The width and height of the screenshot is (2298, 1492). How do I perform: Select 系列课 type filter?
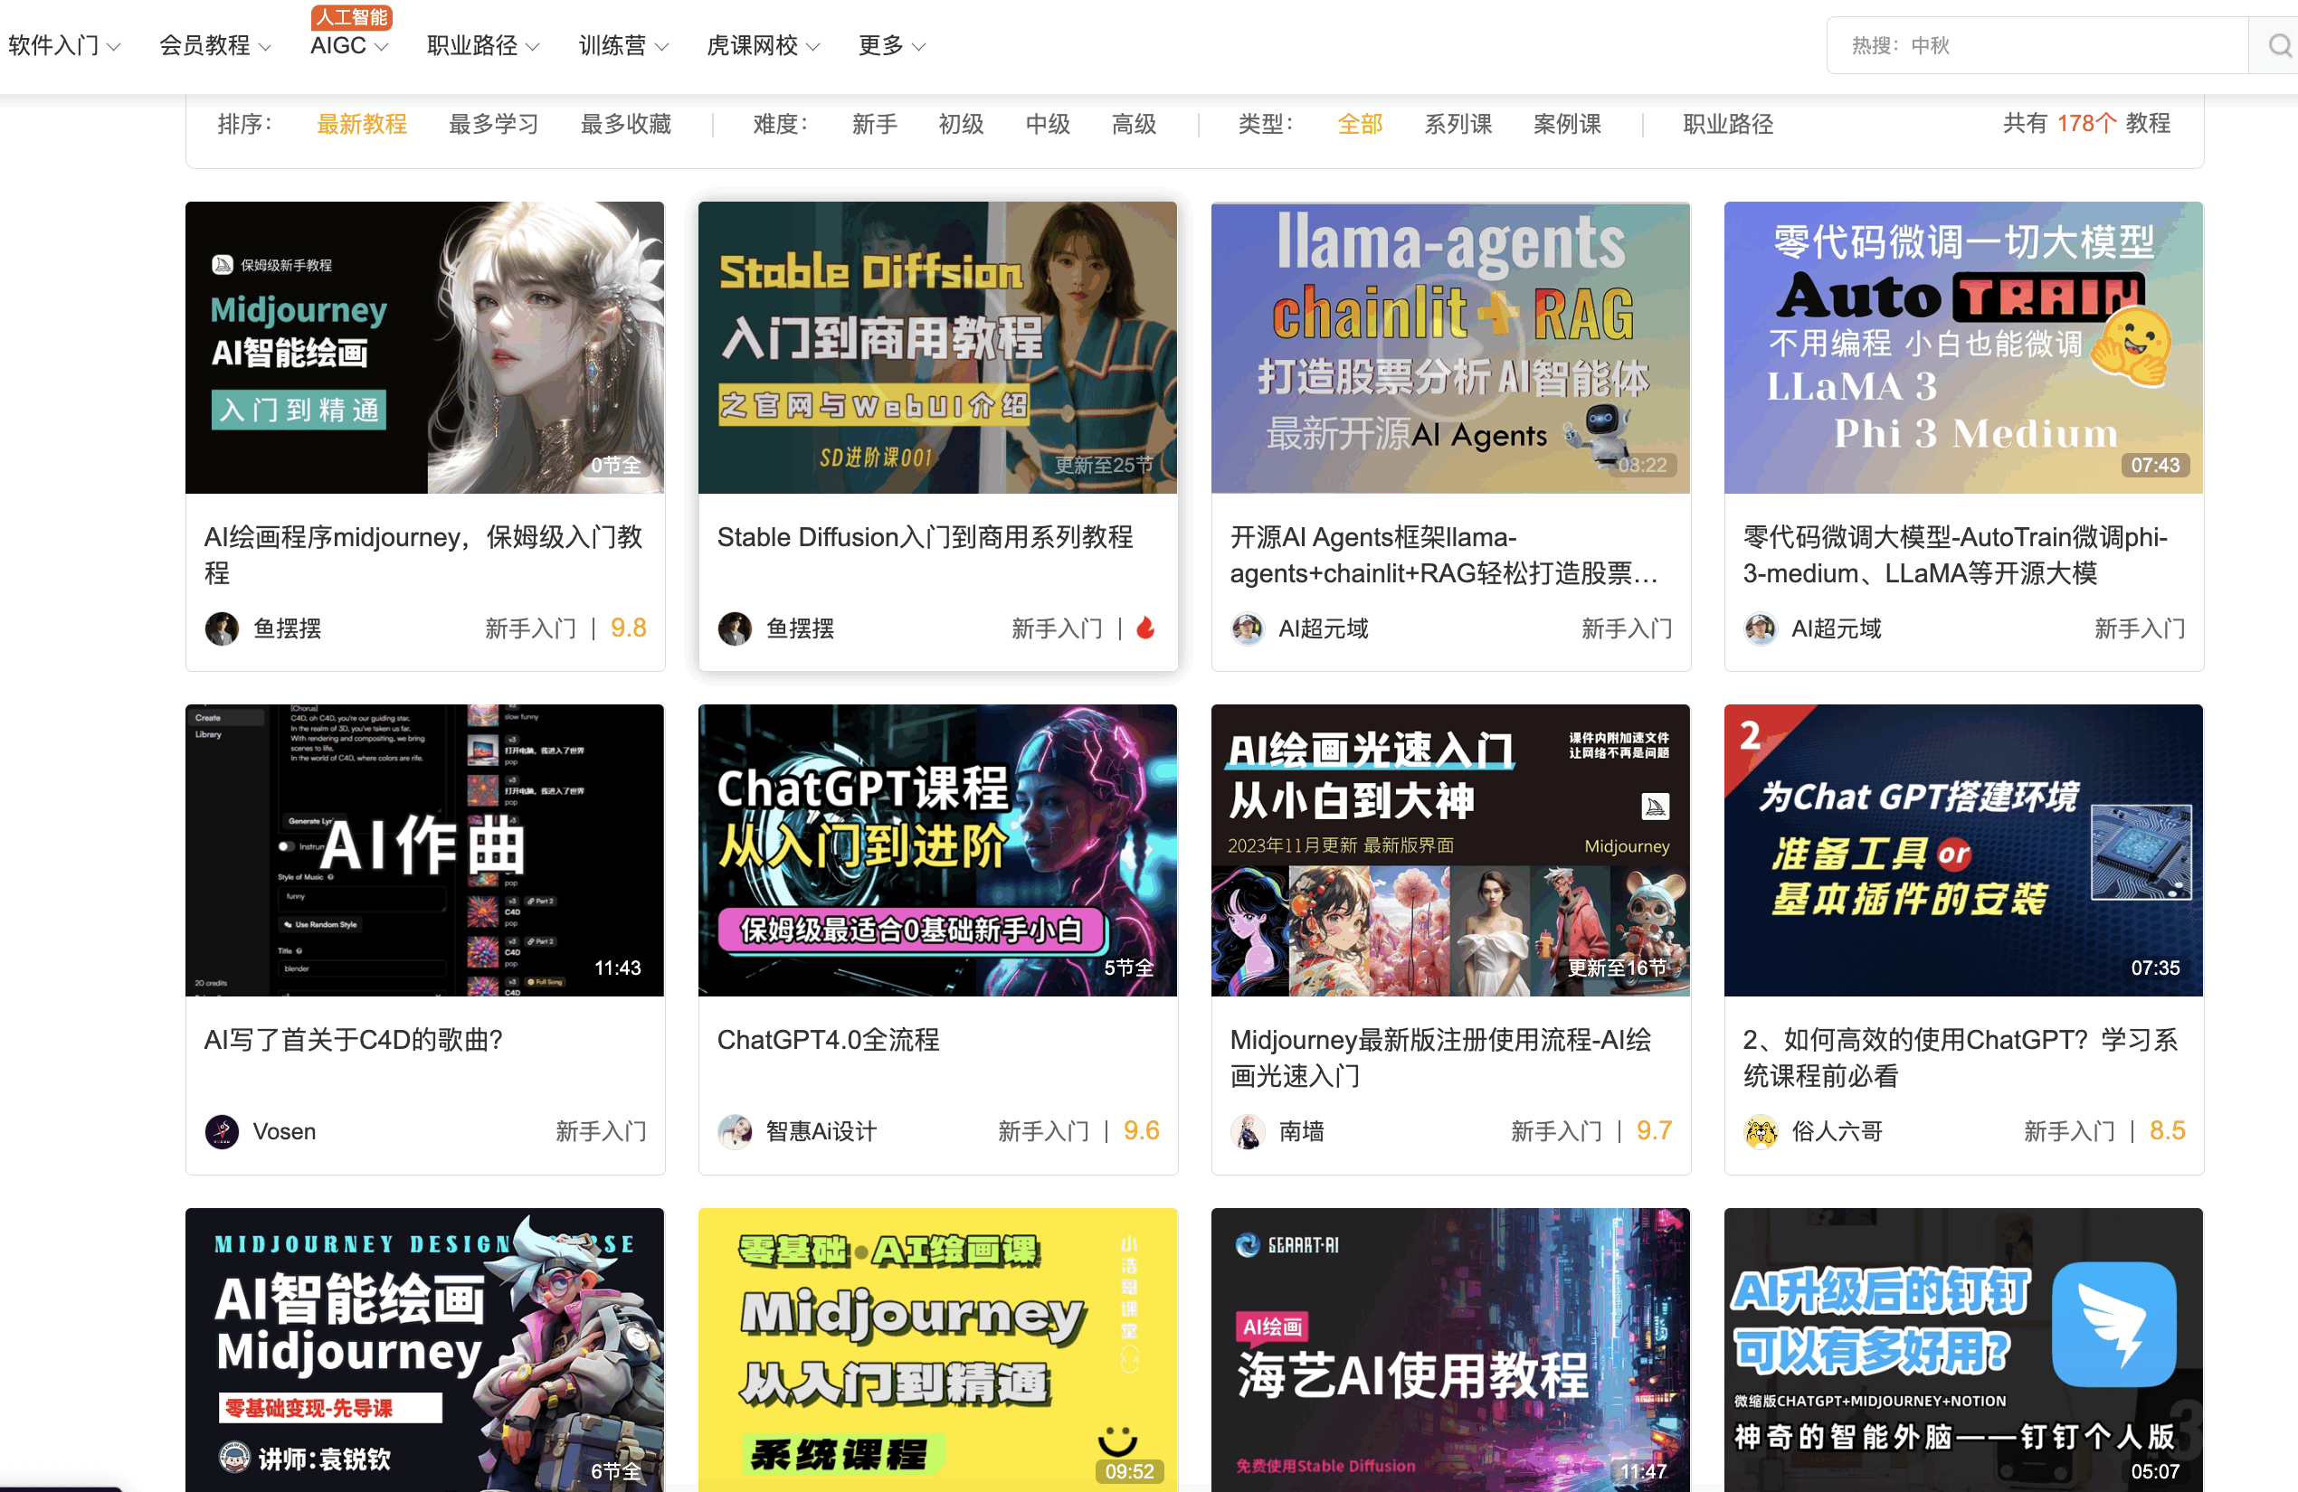(1457, 124)
